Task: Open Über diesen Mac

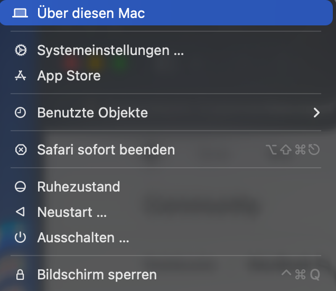Action: 91,13
